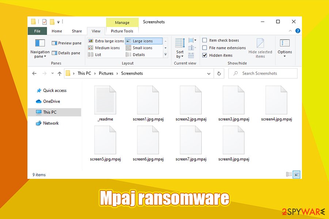Open the File tab
Screen dimensions: 329x219
[37, 31]
